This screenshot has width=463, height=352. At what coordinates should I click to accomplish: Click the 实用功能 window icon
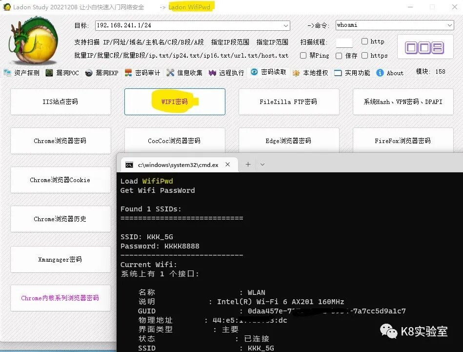338,73
